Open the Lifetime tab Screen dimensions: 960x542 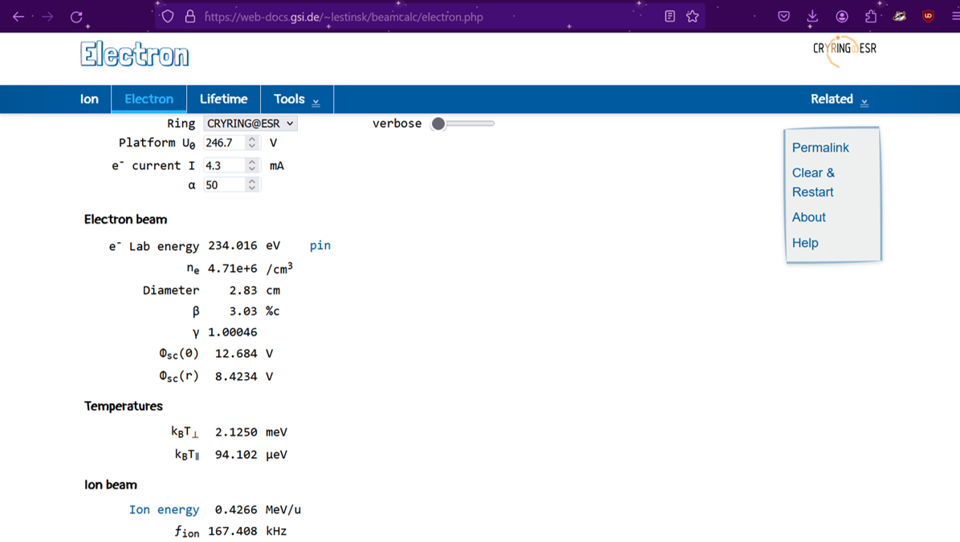click(x=223, y=99)
